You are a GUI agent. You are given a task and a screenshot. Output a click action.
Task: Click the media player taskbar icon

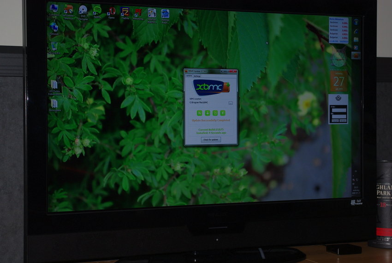356,47
